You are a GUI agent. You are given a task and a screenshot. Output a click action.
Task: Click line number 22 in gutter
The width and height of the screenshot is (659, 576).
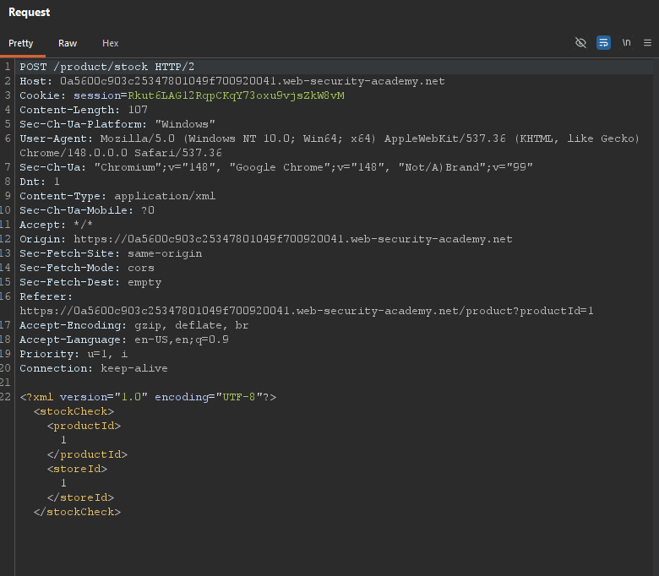click(x=5, y=397)
